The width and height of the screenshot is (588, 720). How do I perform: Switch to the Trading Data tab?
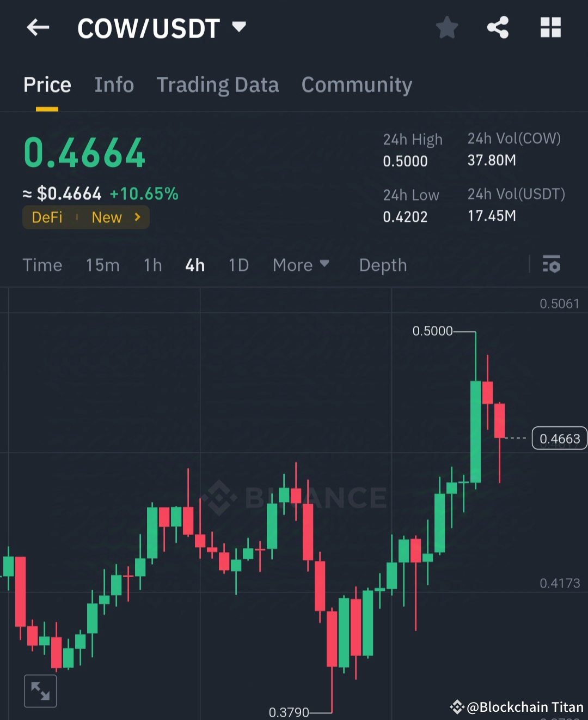click(x=218, y=84)
